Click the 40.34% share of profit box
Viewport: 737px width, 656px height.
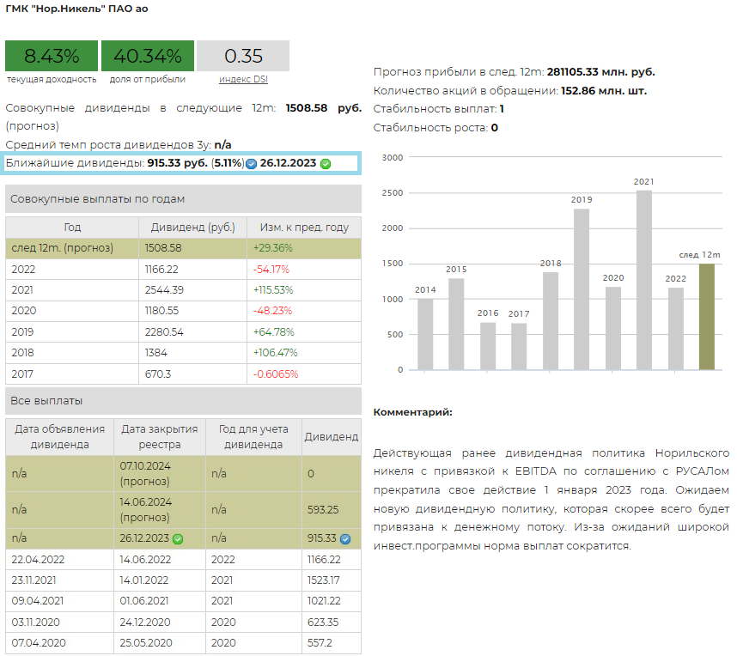148,57
